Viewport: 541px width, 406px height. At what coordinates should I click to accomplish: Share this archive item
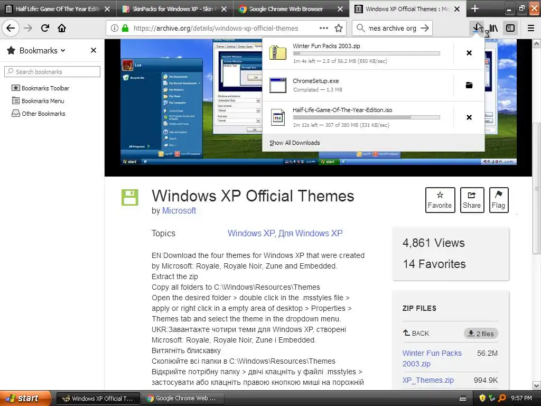472,200
